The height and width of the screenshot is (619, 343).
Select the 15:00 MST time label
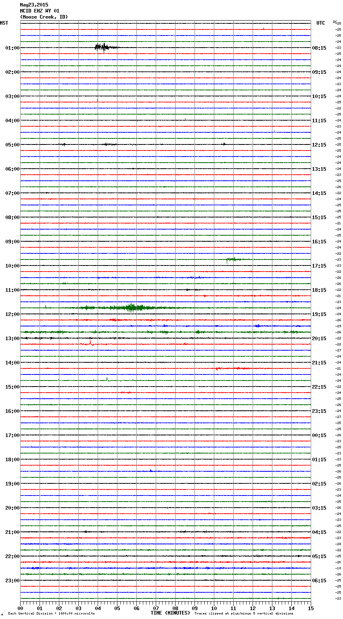coord(13,387)
